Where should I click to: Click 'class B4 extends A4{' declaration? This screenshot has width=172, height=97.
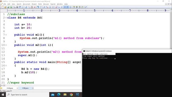[x=25, y=18]
